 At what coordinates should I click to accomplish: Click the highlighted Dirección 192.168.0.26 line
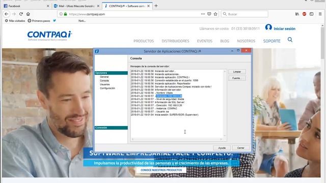click(x=169, y=96)
